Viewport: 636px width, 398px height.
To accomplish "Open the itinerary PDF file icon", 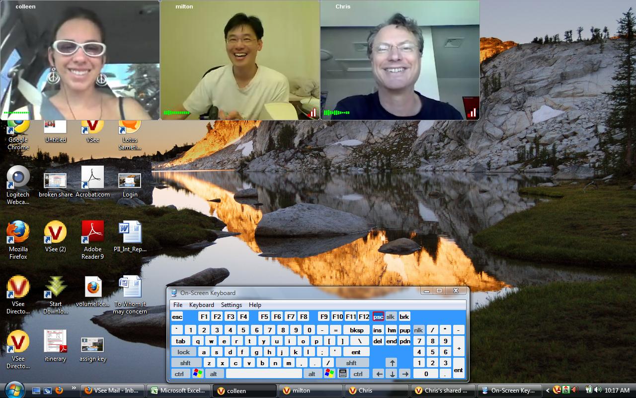I will (55, 342).
